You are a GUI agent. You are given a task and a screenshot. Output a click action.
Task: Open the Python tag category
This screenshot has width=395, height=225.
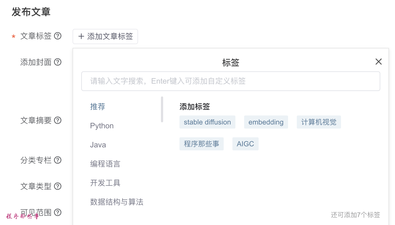pyautogui.click(x=102, y=126)
